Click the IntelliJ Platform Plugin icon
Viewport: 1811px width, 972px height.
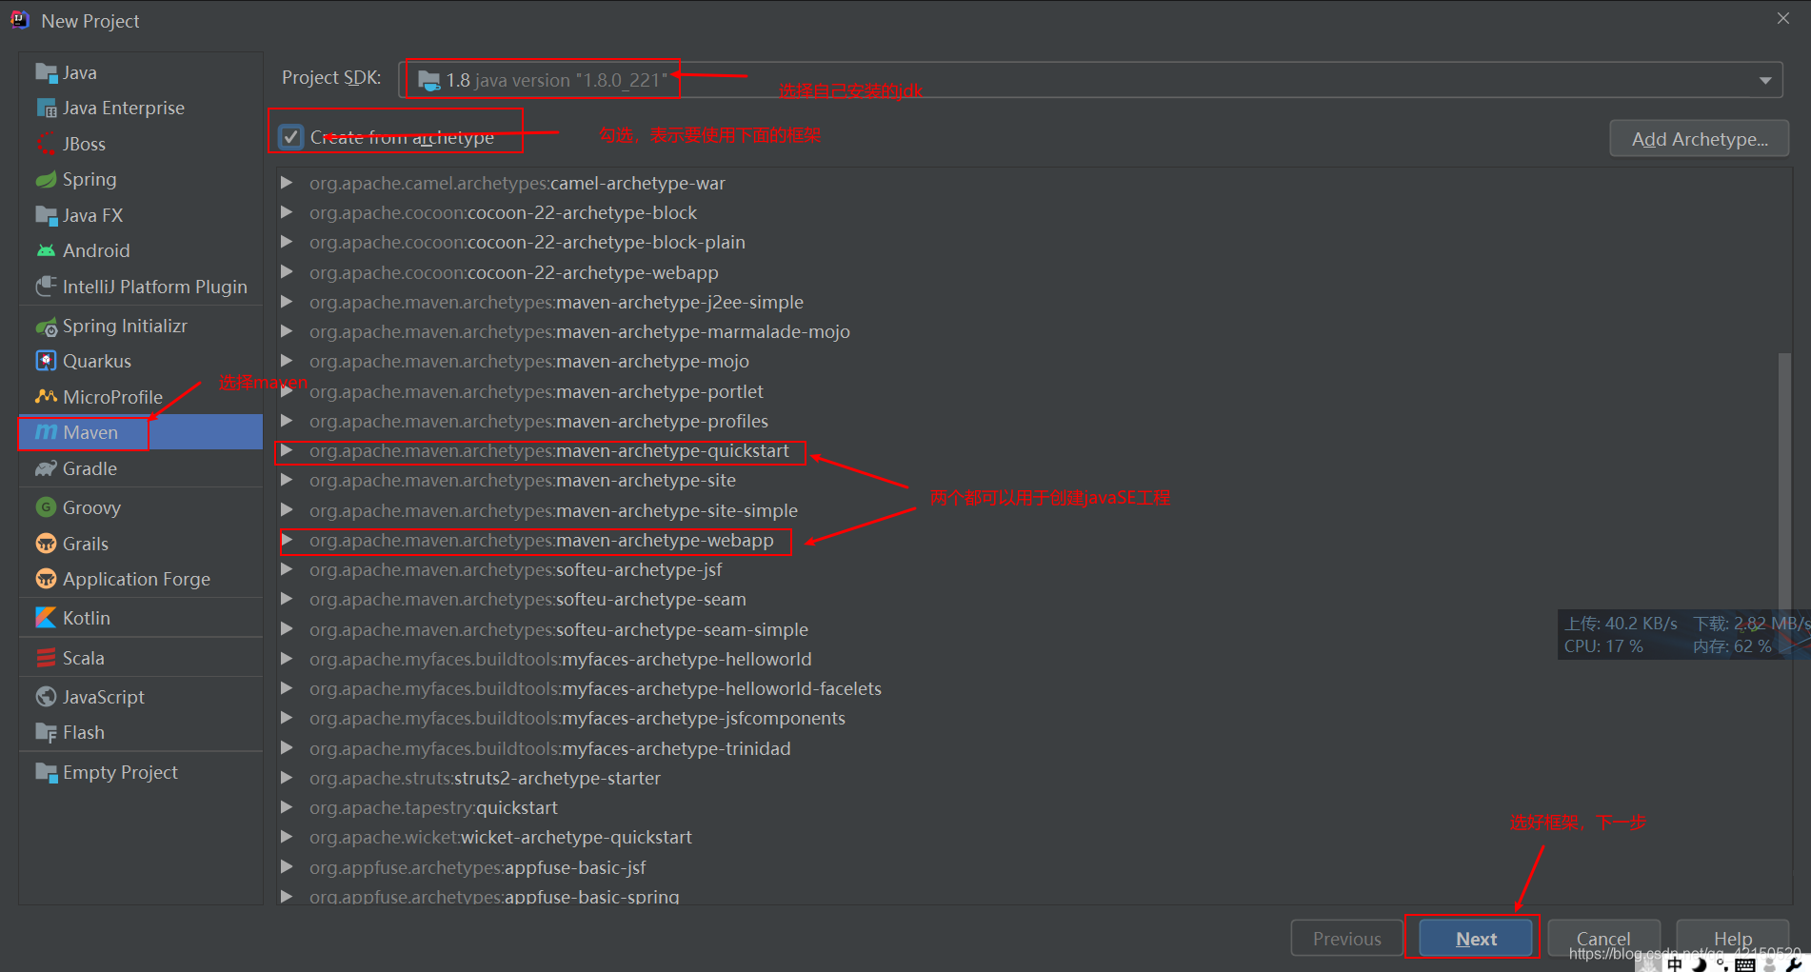pos(46,287)
